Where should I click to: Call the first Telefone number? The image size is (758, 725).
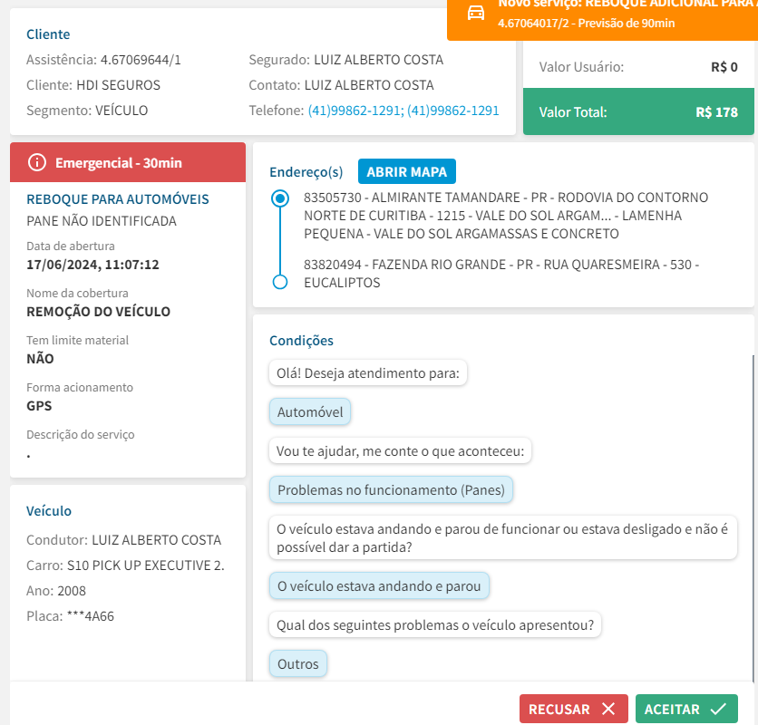(x=355, y=111)
